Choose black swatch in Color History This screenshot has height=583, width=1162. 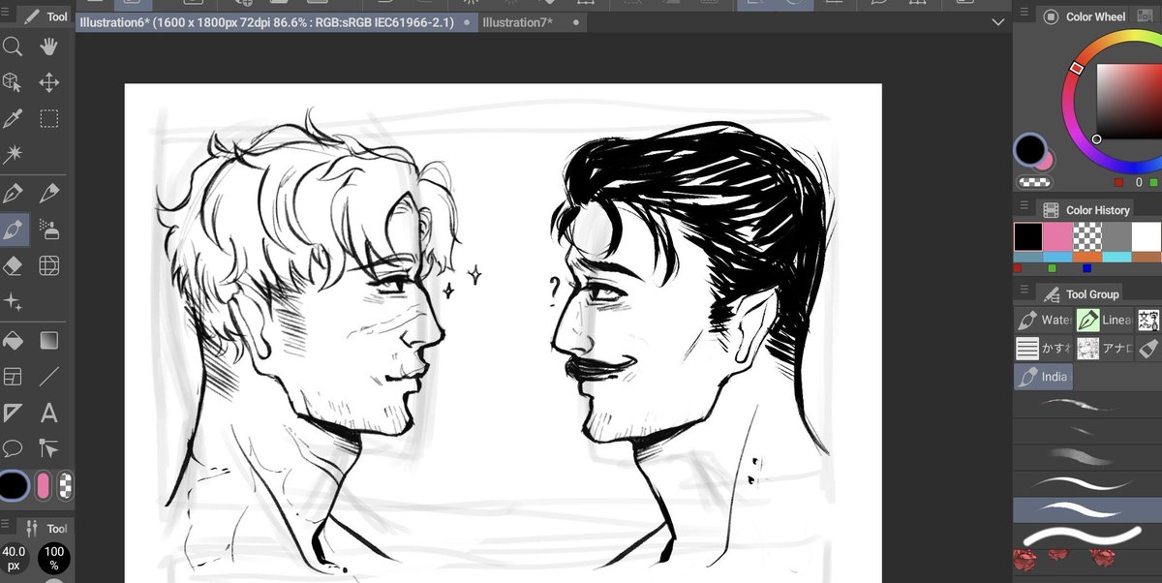coord(1028,237)
